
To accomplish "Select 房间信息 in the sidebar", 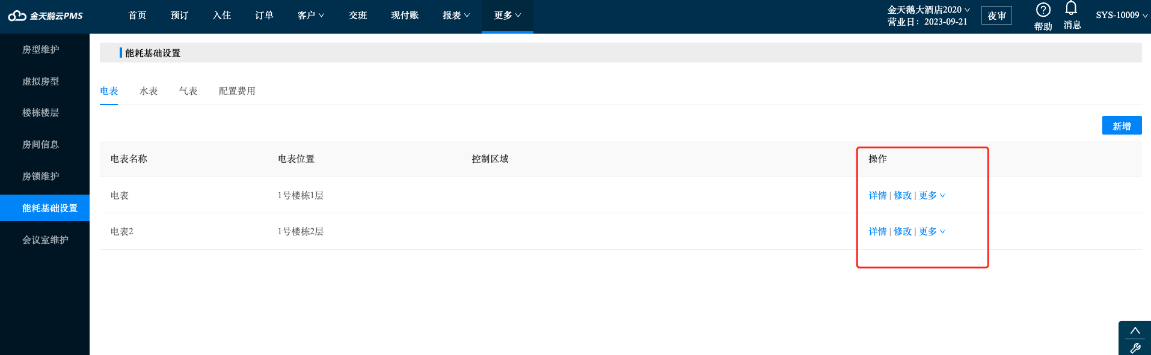I will [x=41, y=145].
